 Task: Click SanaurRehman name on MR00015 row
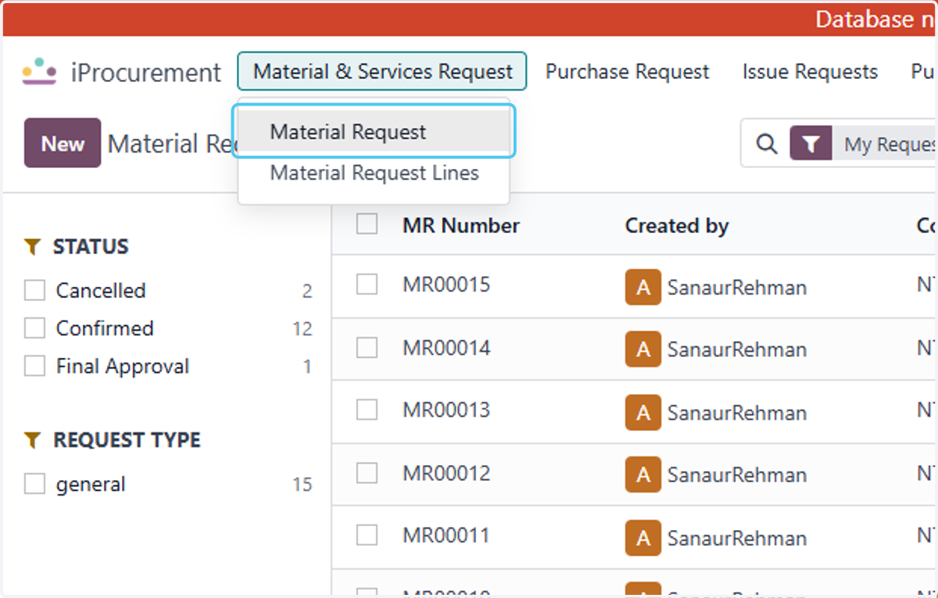(x=737, y=288)
